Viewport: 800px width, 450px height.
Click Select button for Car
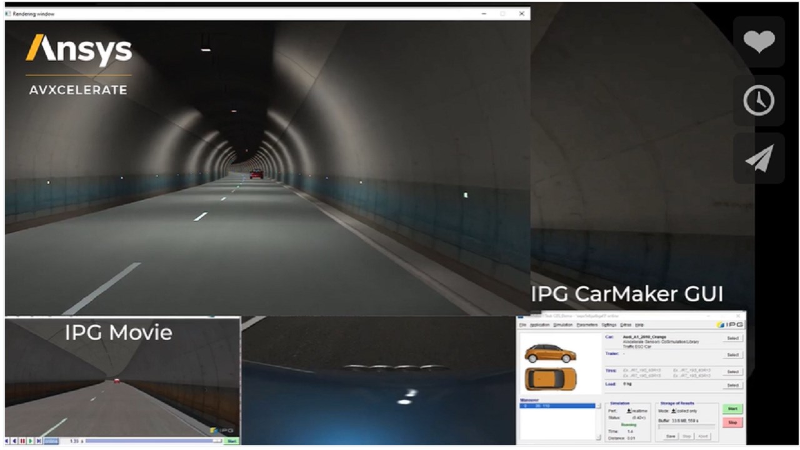coord(733,338)
